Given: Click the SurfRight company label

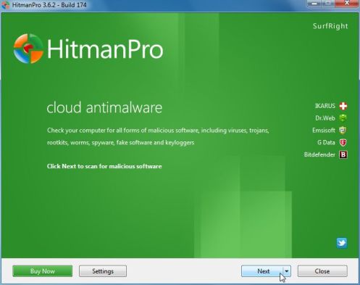Looking at the screenshot, I should [330, 26].
